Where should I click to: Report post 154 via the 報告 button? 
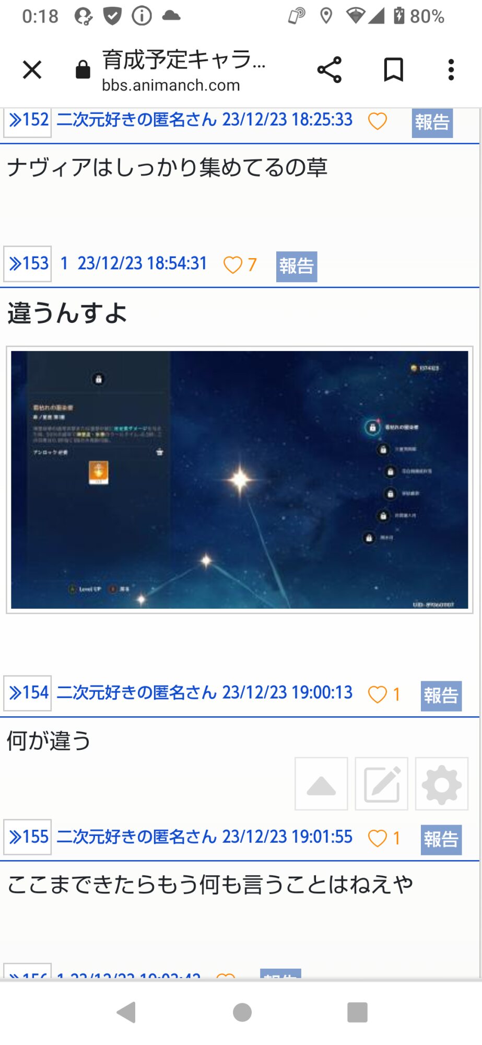coord(441,696)
